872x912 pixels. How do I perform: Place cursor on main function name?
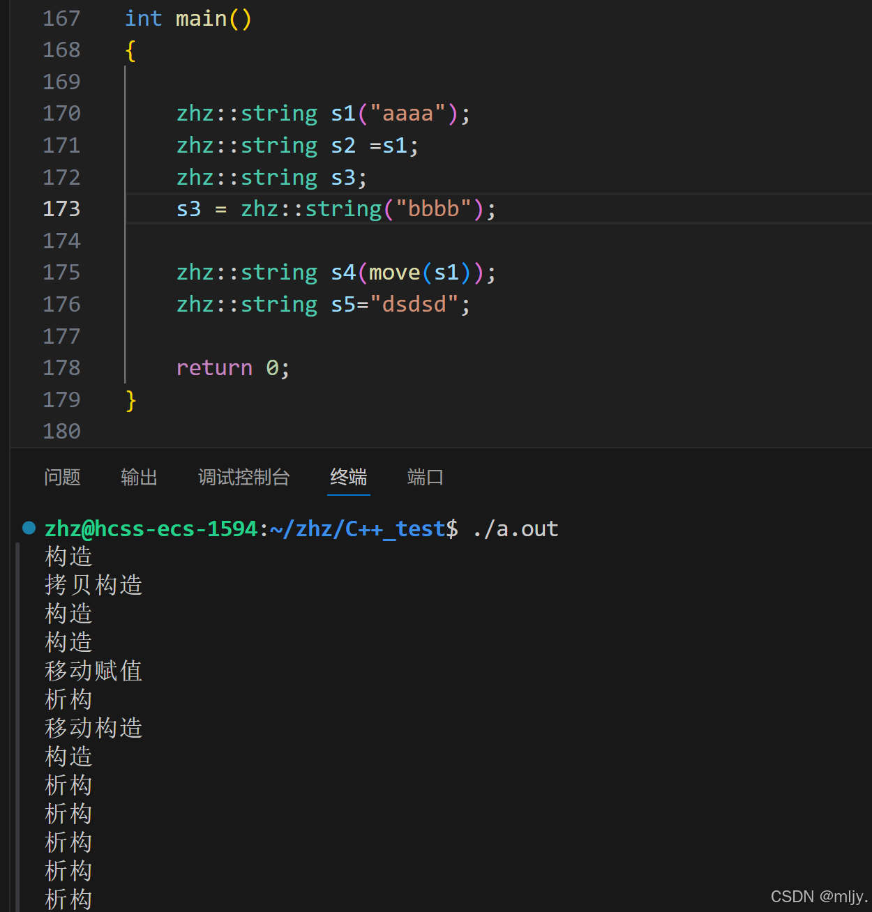(201, 18)
